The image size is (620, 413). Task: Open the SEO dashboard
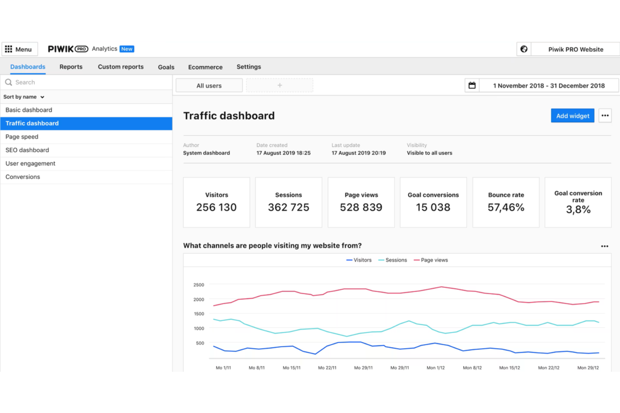[86, 150]
